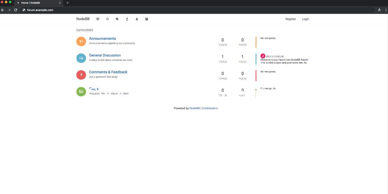Click the incognito icon in browser toolbar
Image resolution: width=388 pixels, height=194 pixels.
point(379,10)
